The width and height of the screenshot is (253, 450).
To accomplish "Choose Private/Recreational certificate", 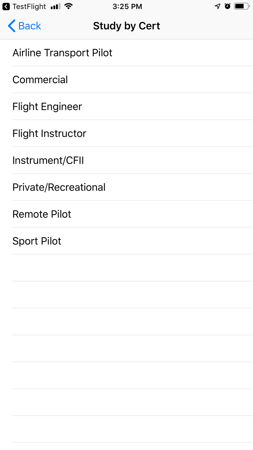I will pyautogui.click(x=126, y=187).
